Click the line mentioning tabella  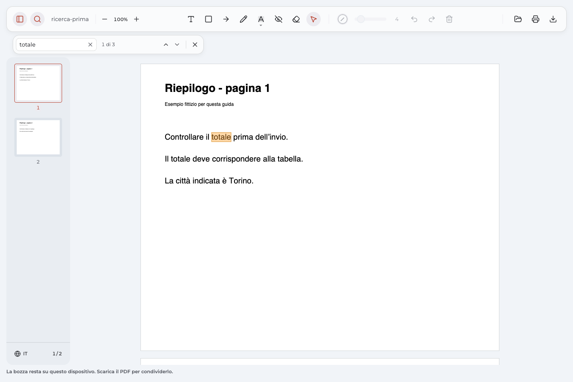coord(234,159)
